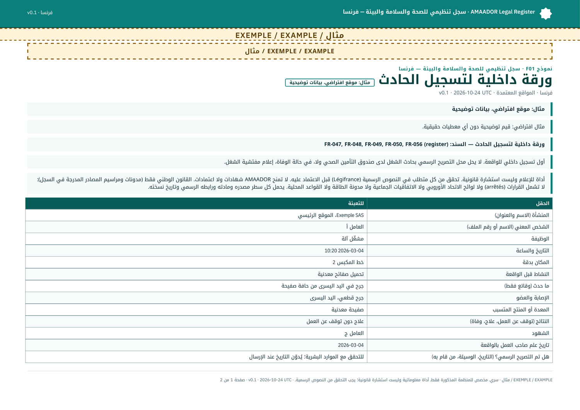Click the value "مشغّل آلة"
Viewport: 580px width, 410px height.
(353, 239)
